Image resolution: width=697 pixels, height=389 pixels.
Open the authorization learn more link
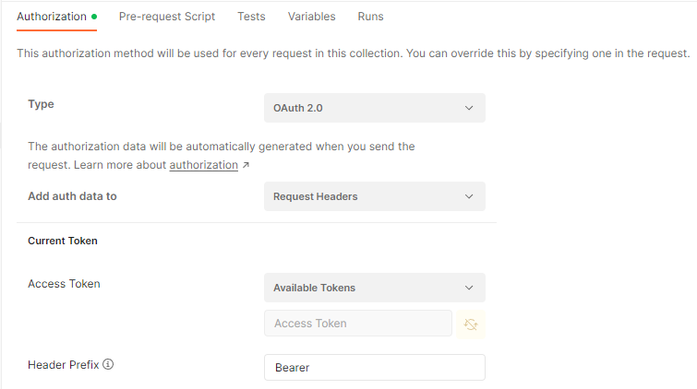tap(203, 165)
